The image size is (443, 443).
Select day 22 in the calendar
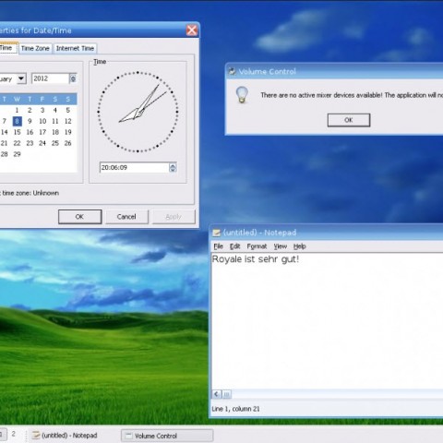click(17, 143)
